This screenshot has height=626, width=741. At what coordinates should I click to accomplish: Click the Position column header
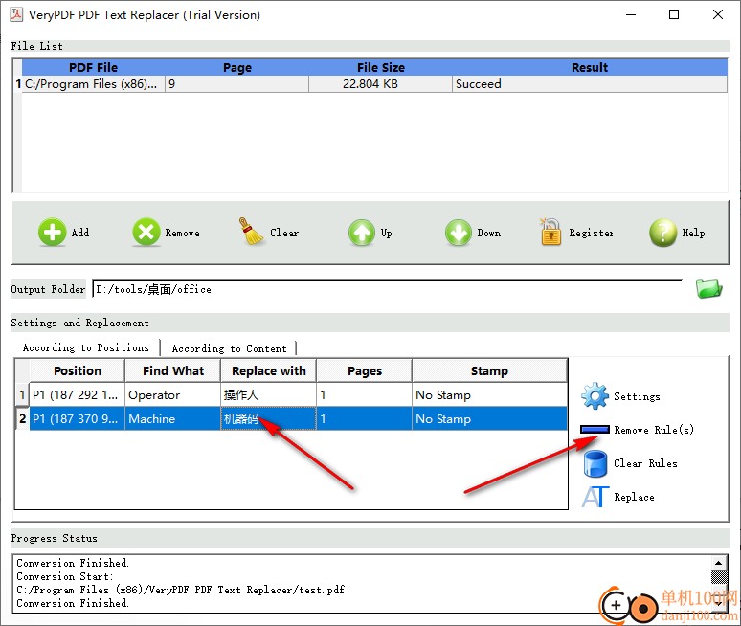(78, 370)
